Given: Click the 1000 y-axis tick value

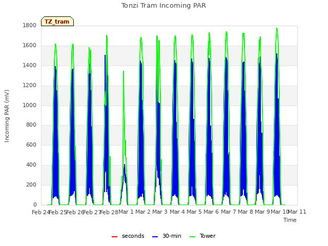Looking at the screenshot, I should click(x=30, y=105).
